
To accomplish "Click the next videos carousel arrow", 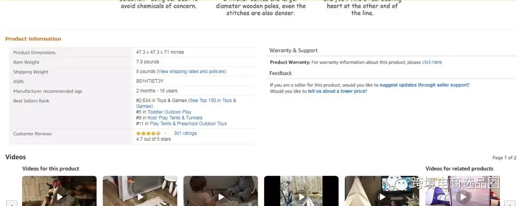I will point(510,203).
